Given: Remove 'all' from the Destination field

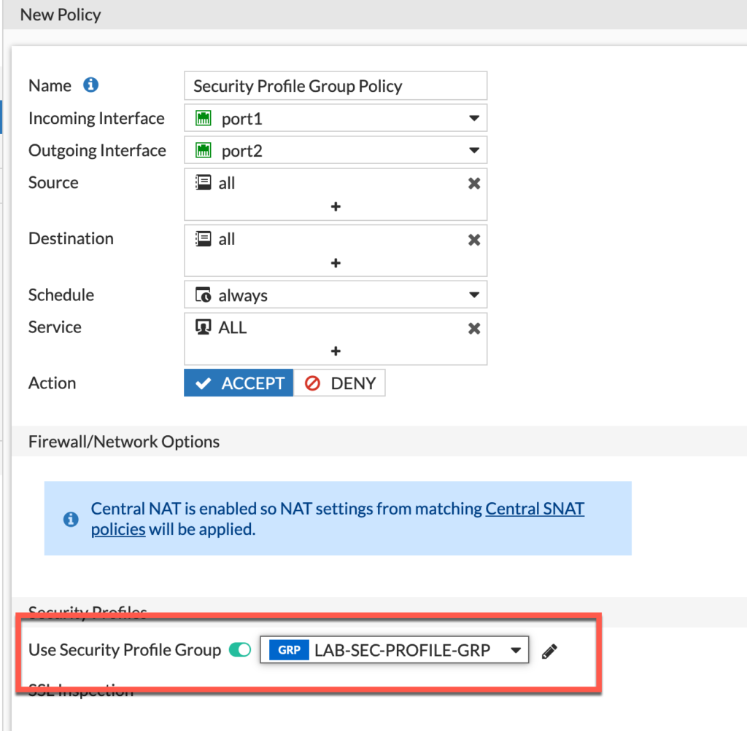Looking at the screenshot, I should pyautogui.click(x=473, y=239).
